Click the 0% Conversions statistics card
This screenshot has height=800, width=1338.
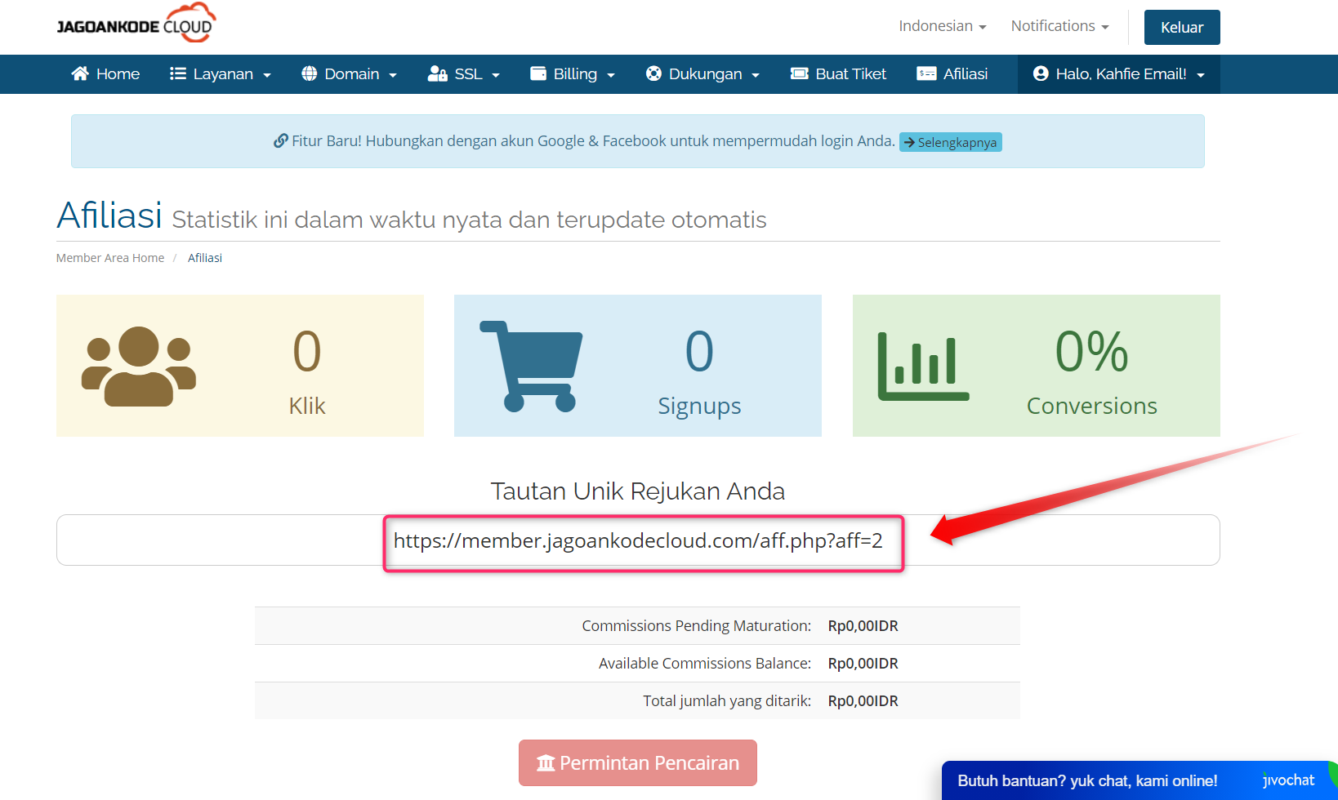(x=1037, y=366)
